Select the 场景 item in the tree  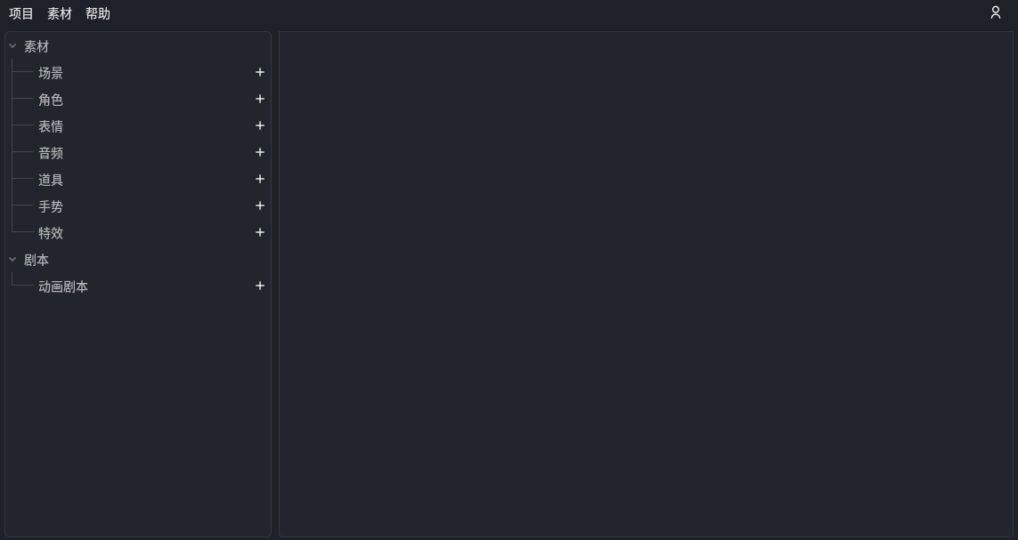(51, 73)
